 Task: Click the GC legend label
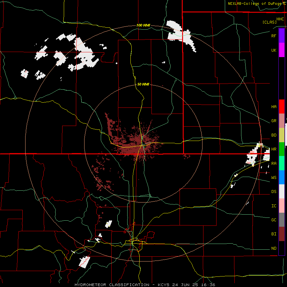click(274, 220)
